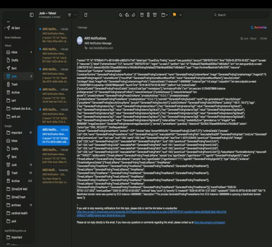
Task: Open the Google Sent folder
Action: 19,157
